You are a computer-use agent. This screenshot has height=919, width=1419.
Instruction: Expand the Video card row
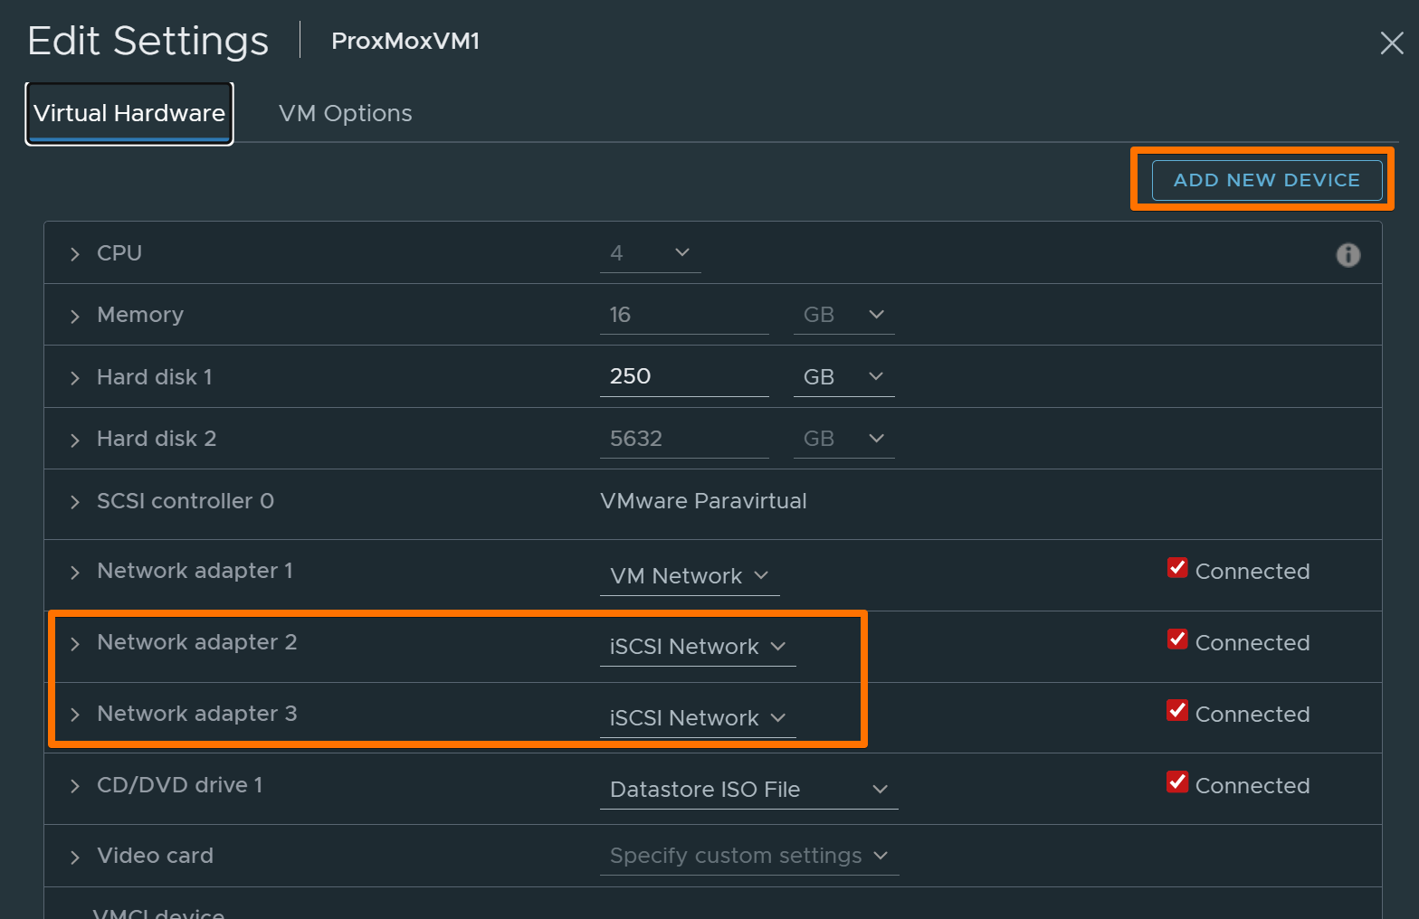[75, 857]
